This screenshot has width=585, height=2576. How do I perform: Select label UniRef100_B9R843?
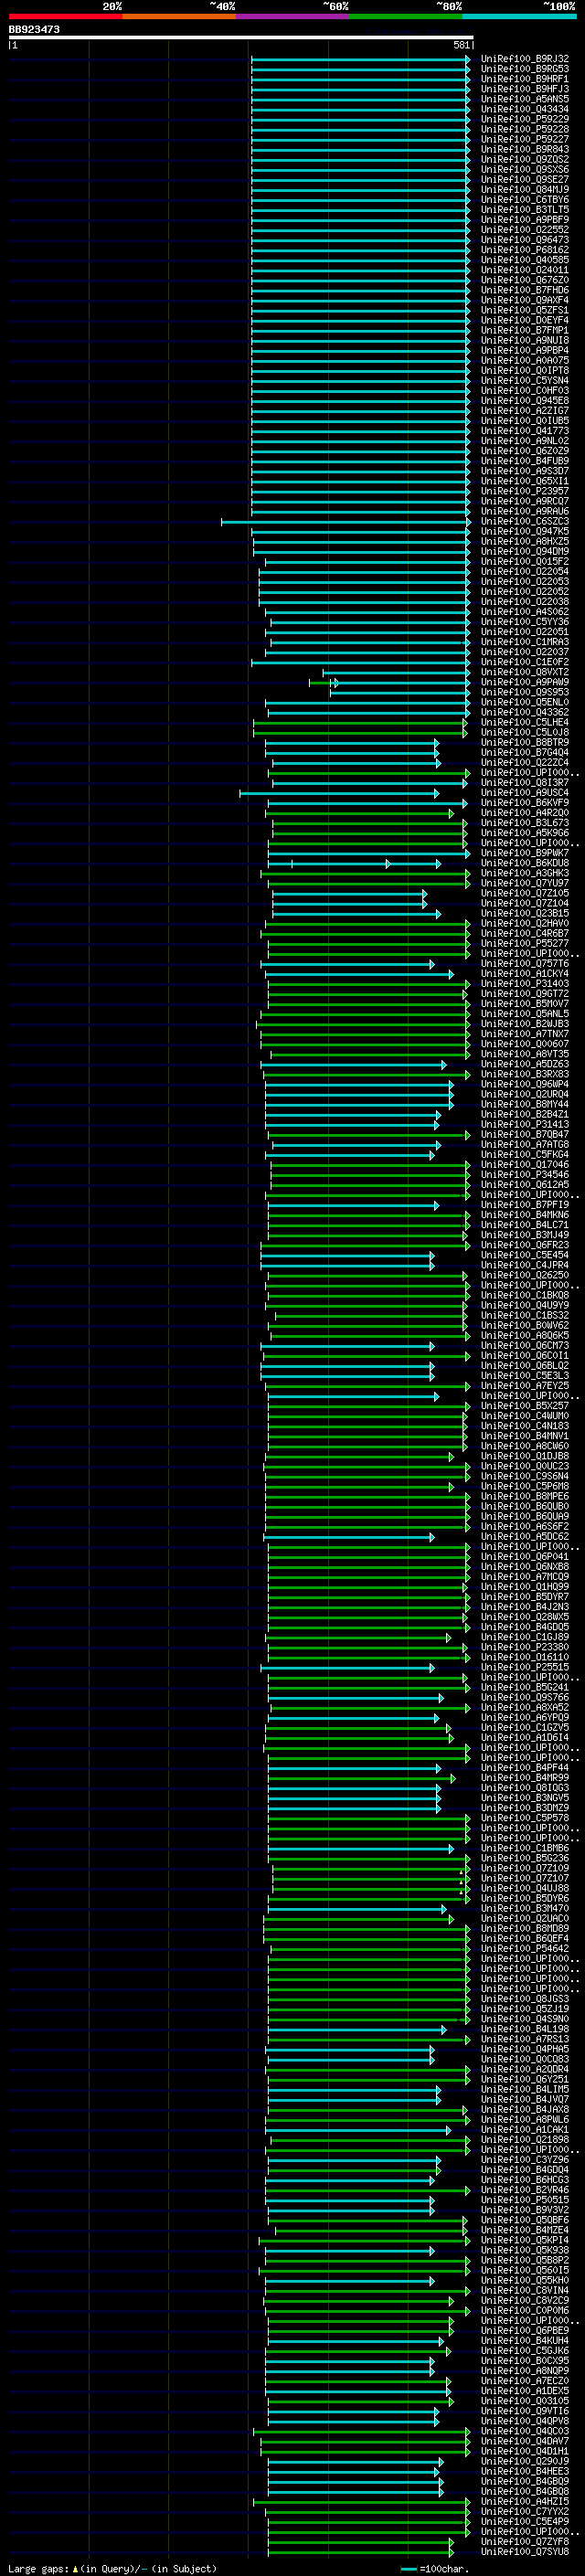(x=524, y=150)
